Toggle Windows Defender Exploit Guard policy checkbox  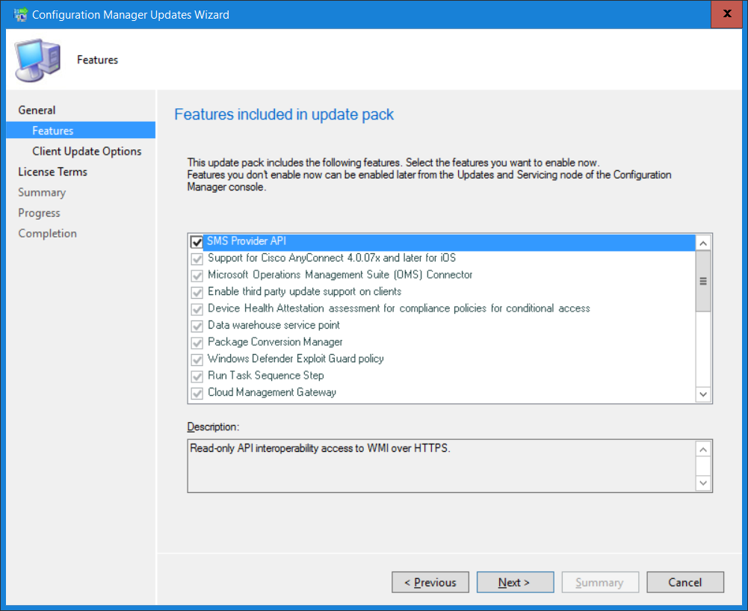(197, 359)
